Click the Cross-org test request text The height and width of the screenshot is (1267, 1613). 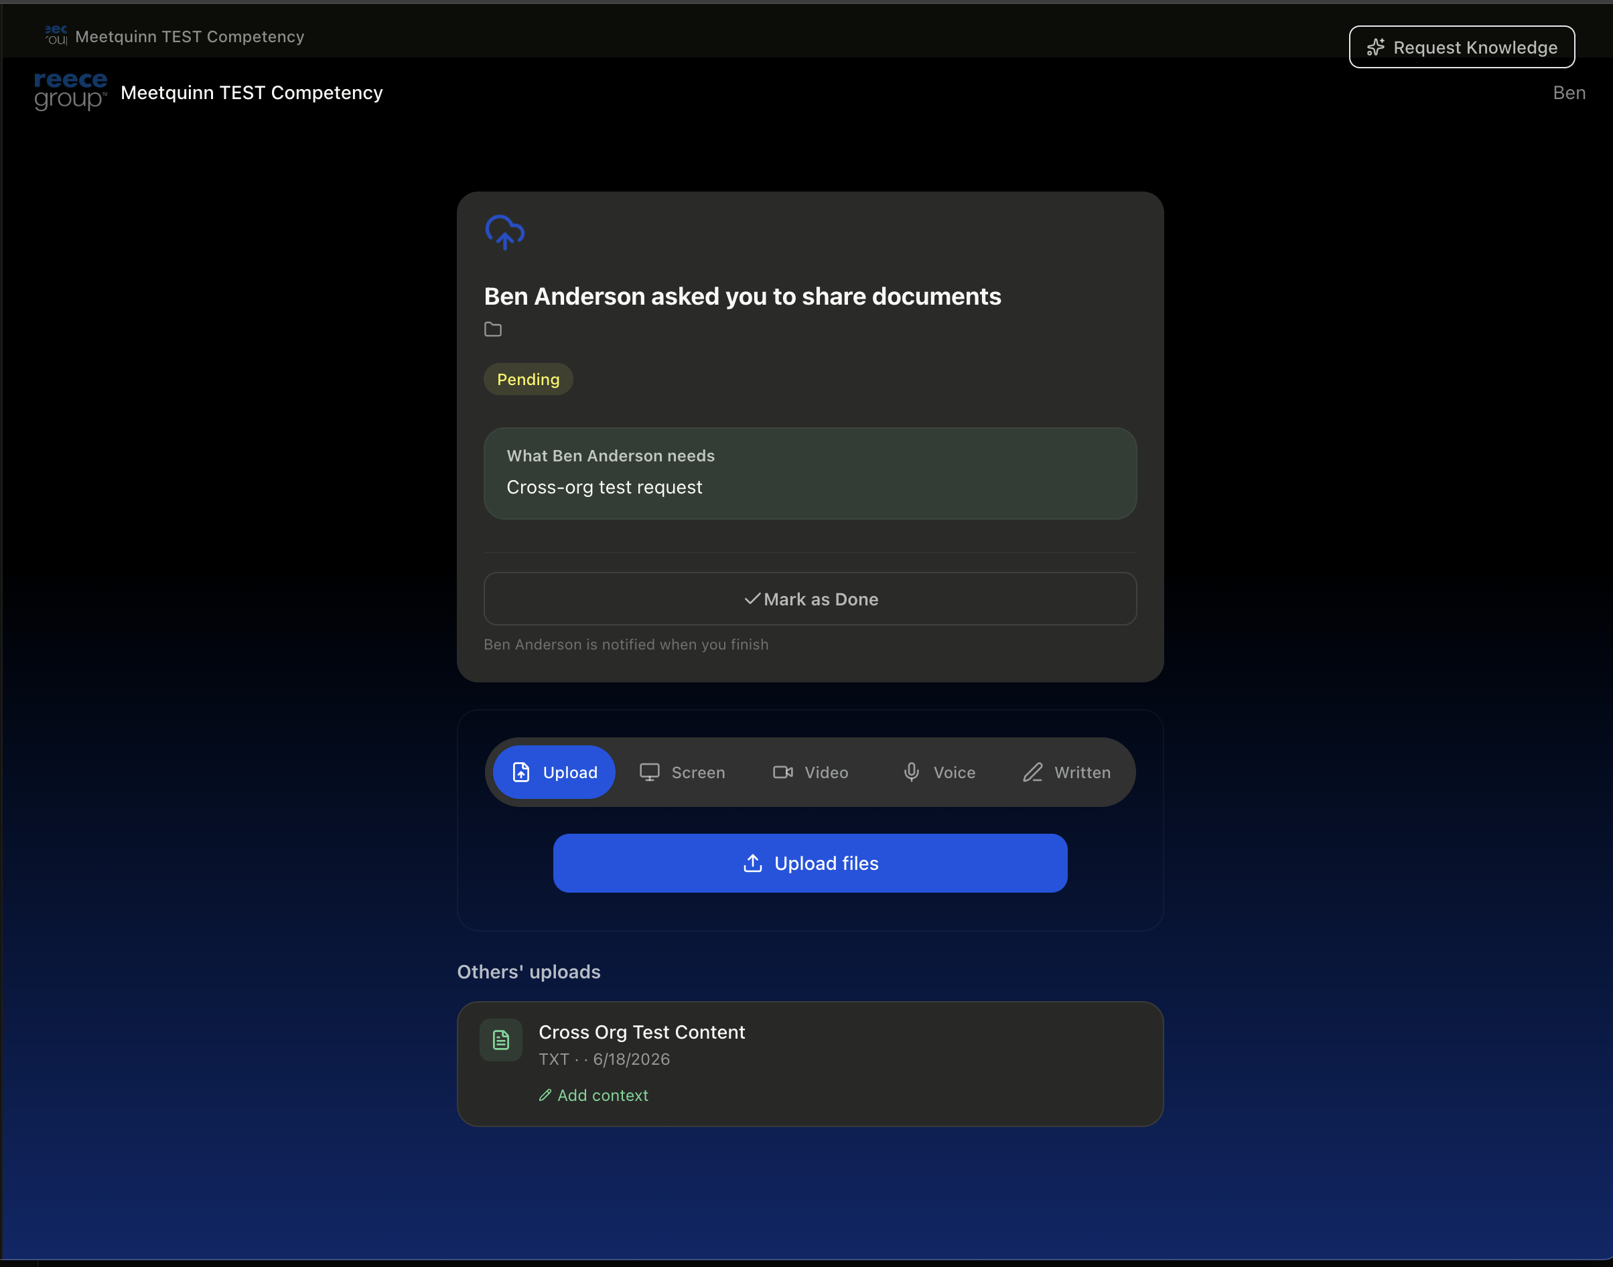(x=604, y=488)
